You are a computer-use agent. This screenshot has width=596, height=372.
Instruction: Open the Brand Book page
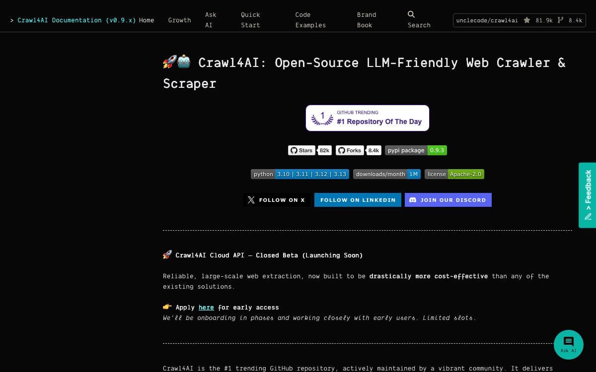(x=367, y=20)
